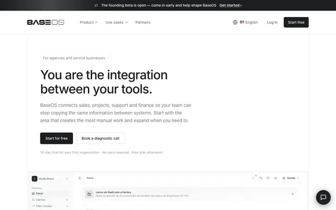Click the megaphone icon in the announcement bar
Viewport: 336px width, 210px height.
click(96, 5)
